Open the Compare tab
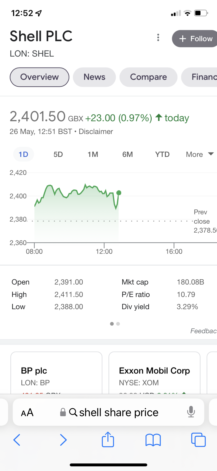The height and width of the screenshot is (471, 217). 148,77
